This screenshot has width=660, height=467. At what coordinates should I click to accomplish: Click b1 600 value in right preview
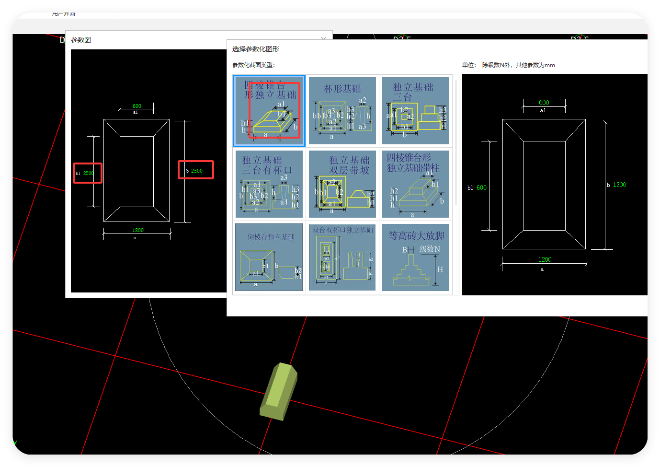[481, 188]
